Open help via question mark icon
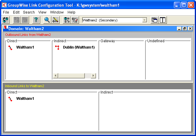196x136 pixels. pyautogui.click(x=36, y=20)
